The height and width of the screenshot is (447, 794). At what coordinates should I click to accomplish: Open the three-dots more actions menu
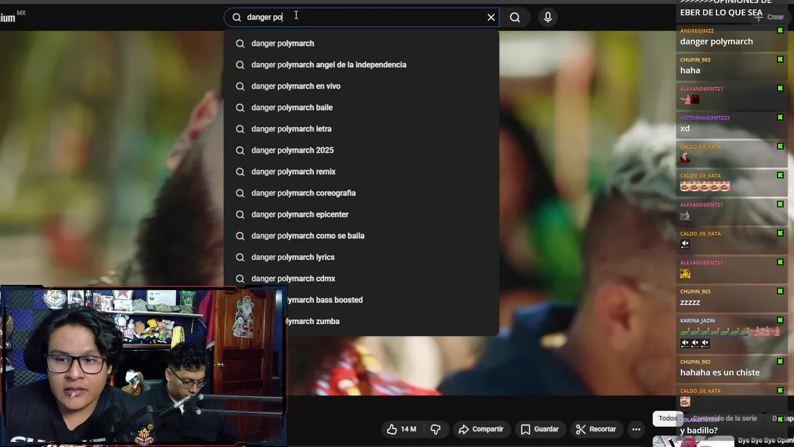[636, 429]
